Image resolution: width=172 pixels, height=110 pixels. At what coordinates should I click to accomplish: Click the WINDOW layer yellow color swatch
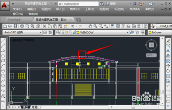pyautogui.click(x=78, y=33)
